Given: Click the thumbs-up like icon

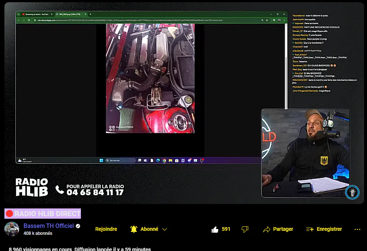Looking at the screenshot, I should (215, 229).
